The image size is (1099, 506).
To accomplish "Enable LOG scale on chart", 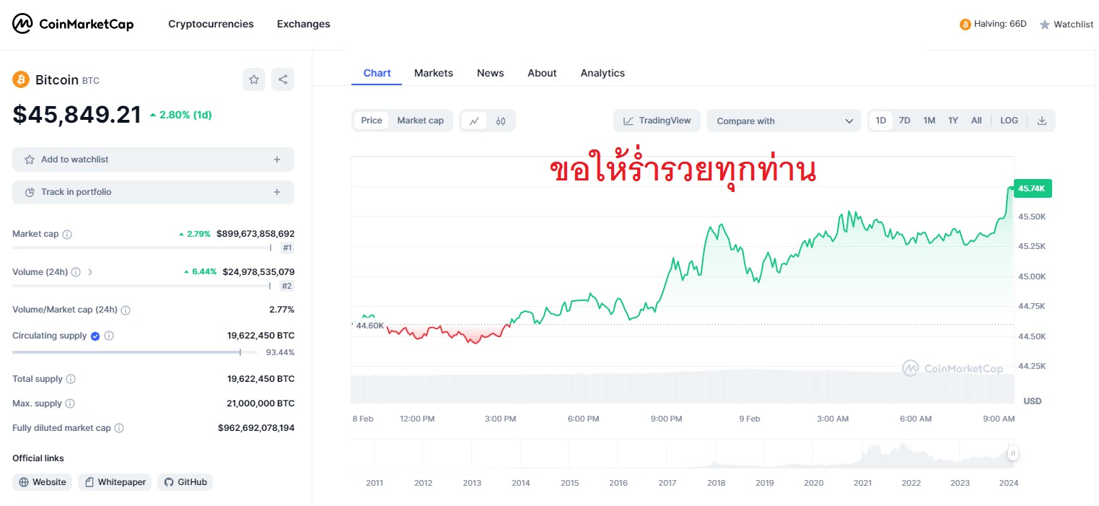I will coord(1009,121).
